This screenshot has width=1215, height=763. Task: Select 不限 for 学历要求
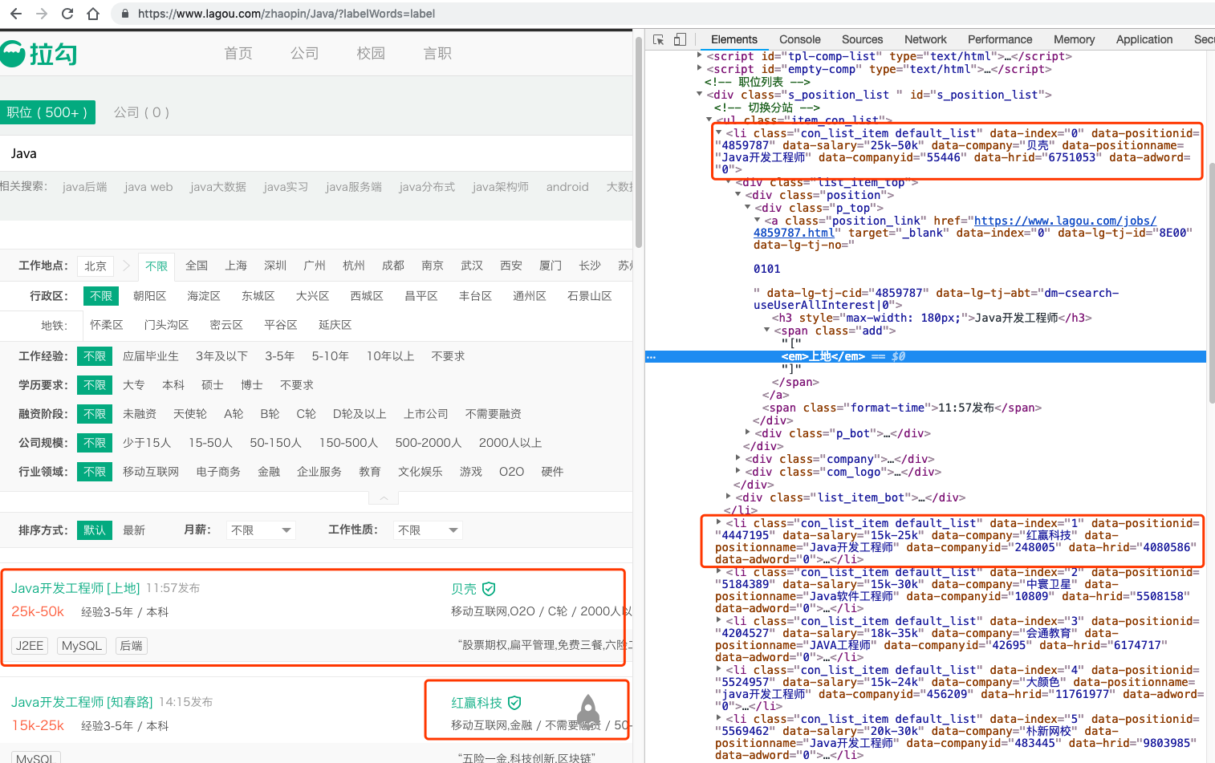95,385
